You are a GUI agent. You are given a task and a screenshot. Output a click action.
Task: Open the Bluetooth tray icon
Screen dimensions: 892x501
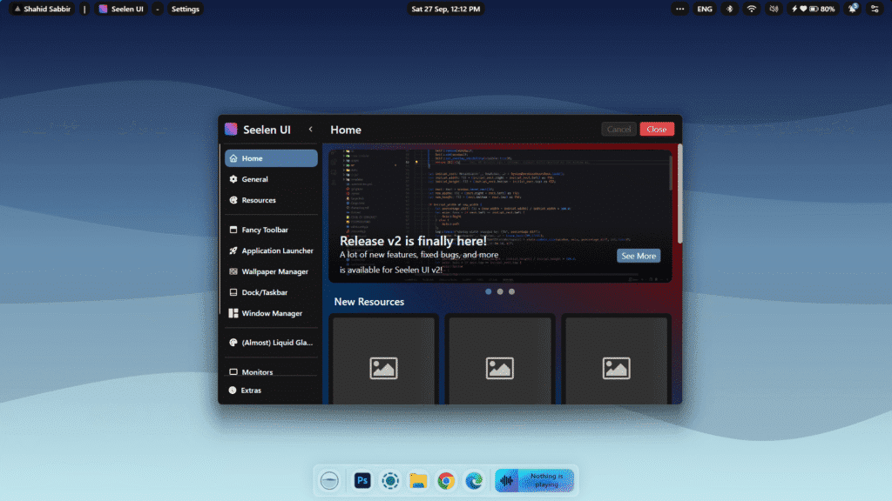click(729, 9)
